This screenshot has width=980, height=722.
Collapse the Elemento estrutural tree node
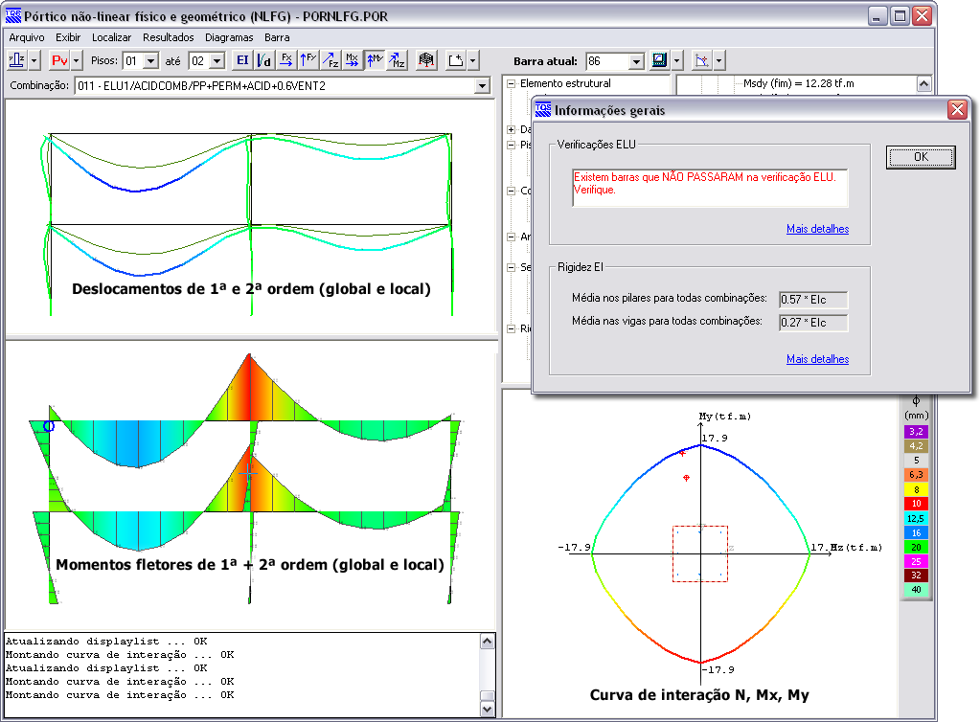point(512,84)
